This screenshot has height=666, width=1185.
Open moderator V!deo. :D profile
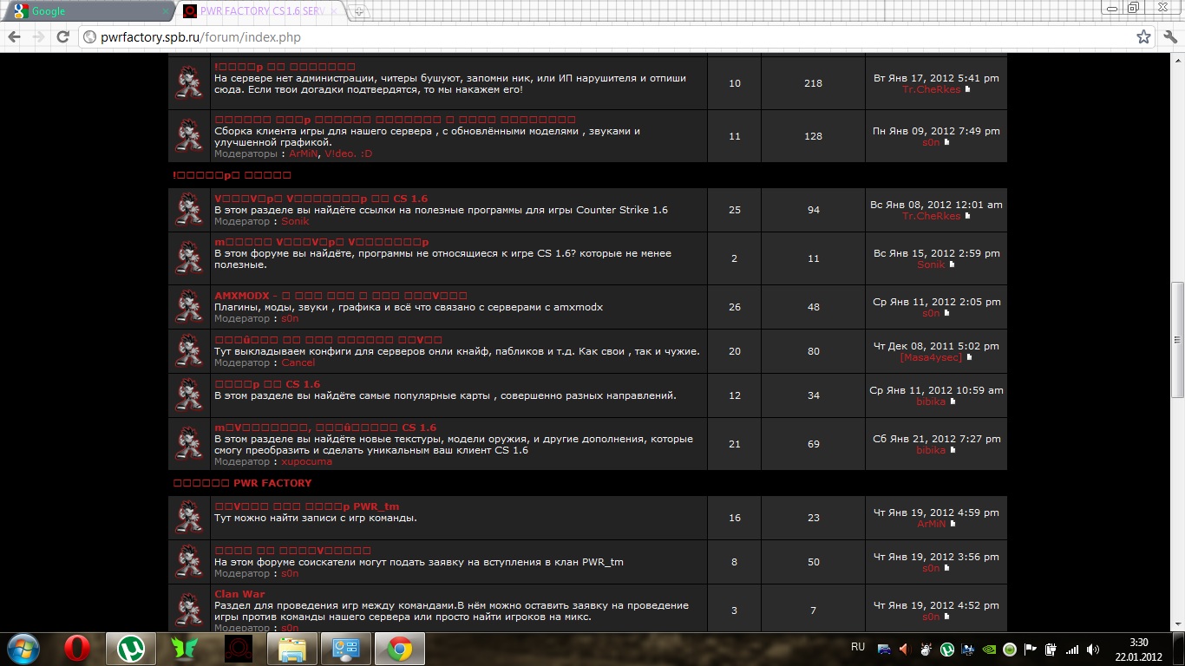coord(347,153)
